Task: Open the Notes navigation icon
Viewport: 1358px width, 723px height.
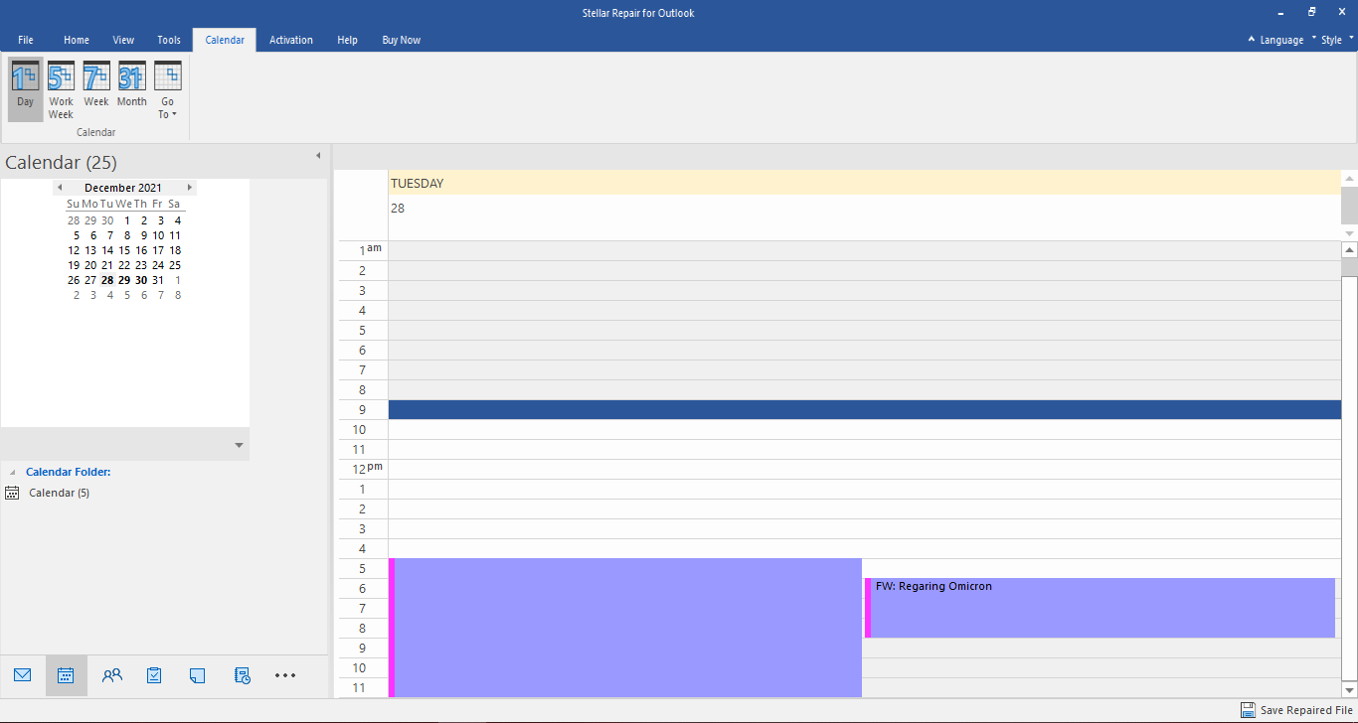Action: point(197,675)
